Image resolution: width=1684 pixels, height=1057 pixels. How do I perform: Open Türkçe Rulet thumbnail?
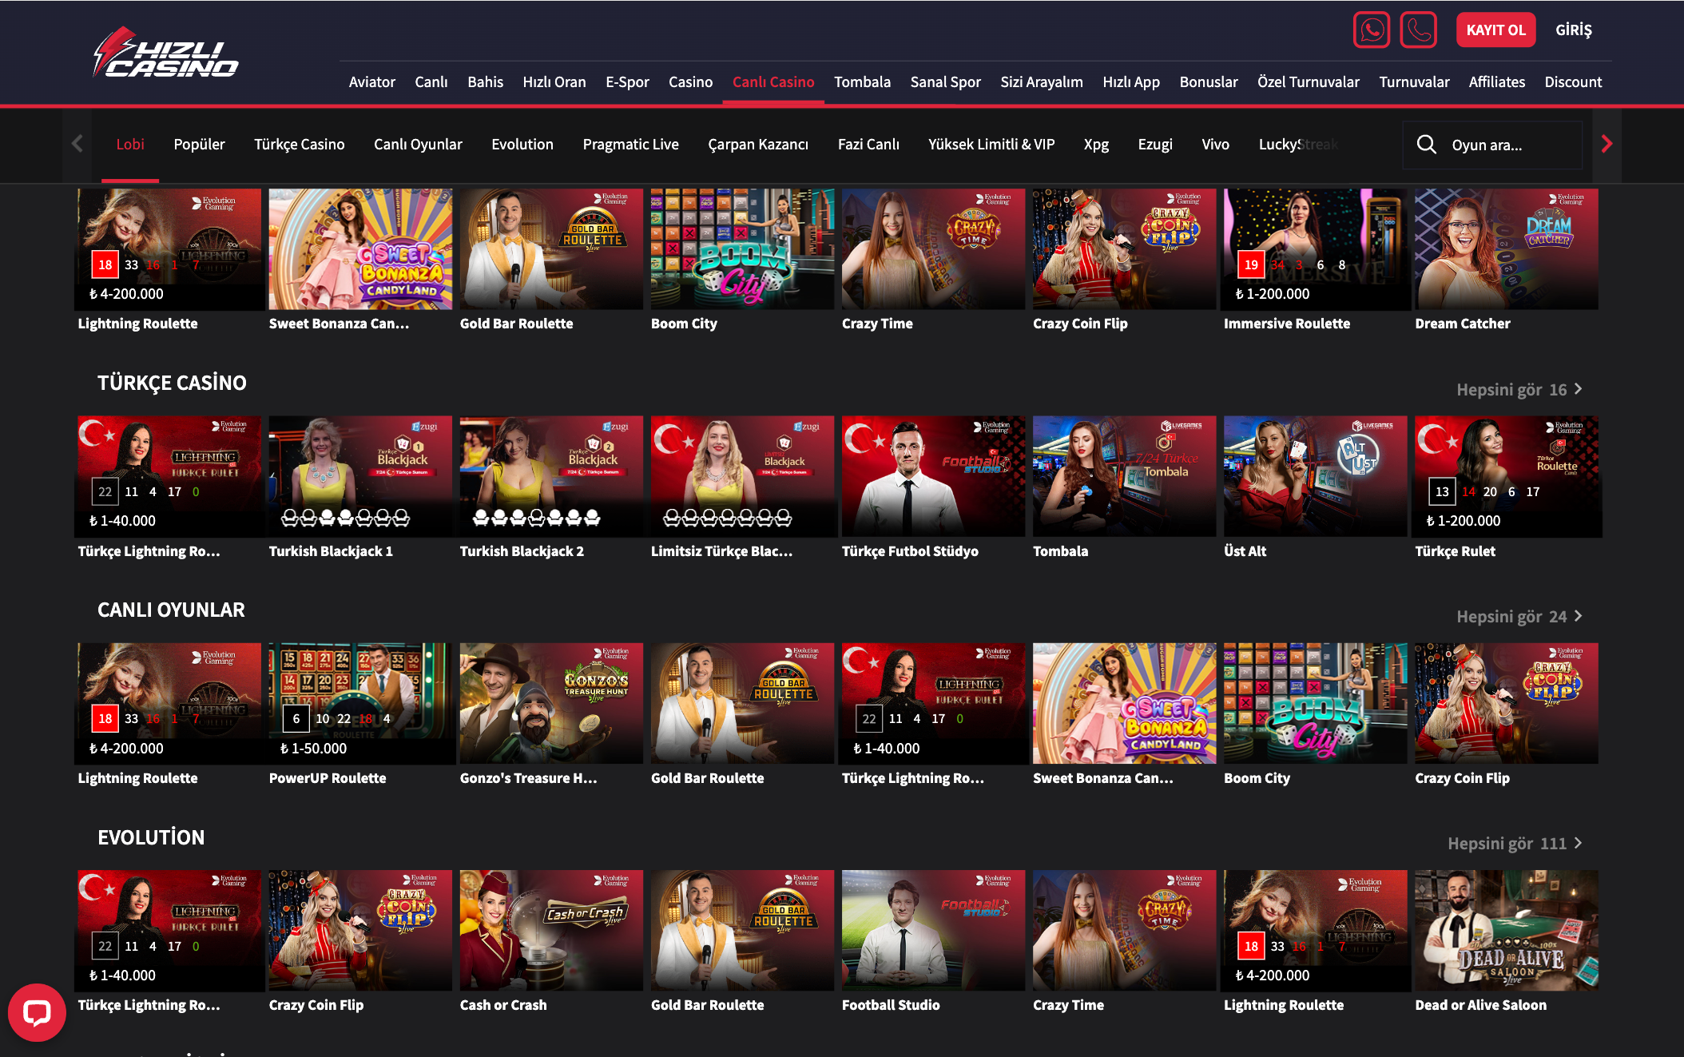point(1507,476)
